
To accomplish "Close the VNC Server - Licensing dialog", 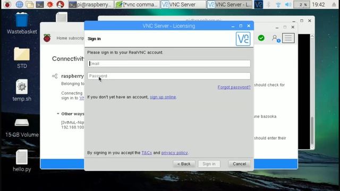I will pyautogui.click(x=249, y=26).
